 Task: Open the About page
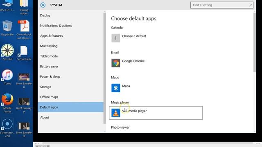[70, 117]
